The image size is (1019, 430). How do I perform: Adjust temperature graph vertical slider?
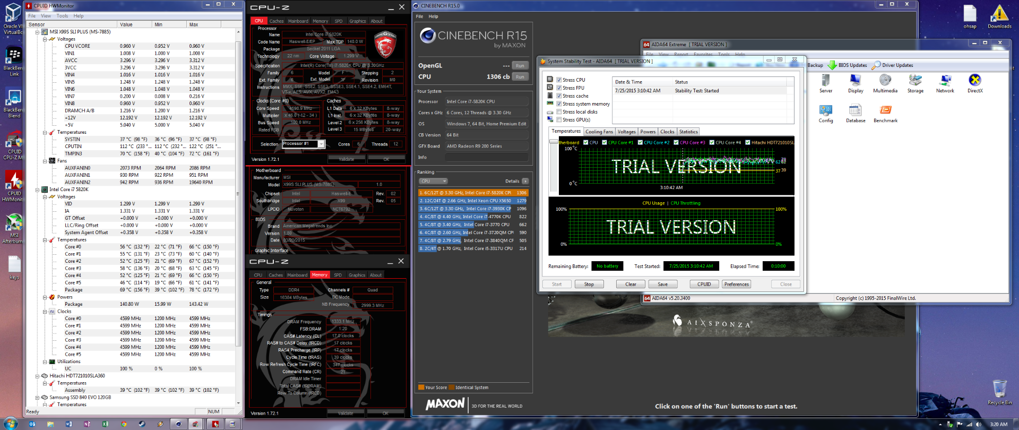(x=553, y=142)
